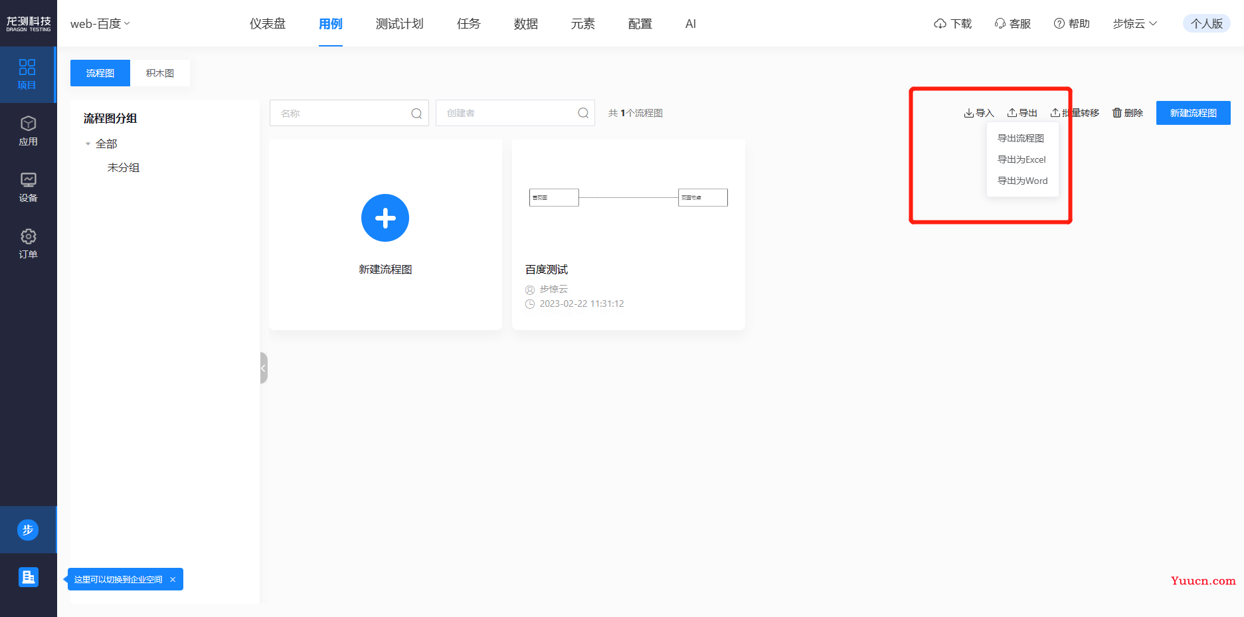Image resolution: width=1244 pixels, height=617 pixels.
Task: Open the 数据 tab
Action: (526, 24)
